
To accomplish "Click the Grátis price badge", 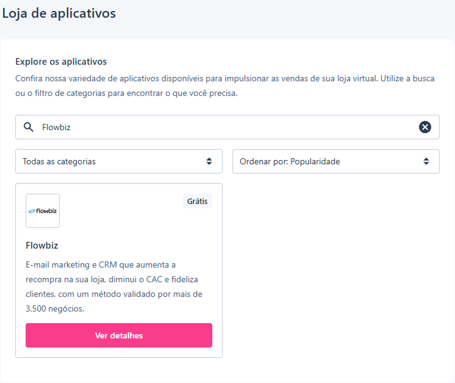I will (x=198, y=201).
